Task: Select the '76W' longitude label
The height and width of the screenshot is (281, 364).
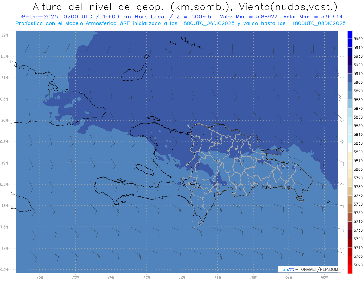Action: (40, 277)
